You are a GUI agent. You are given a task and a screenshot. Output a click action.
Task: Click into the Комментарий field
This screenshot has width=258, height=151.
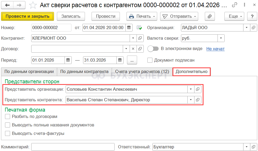click(x=73, y=147)
